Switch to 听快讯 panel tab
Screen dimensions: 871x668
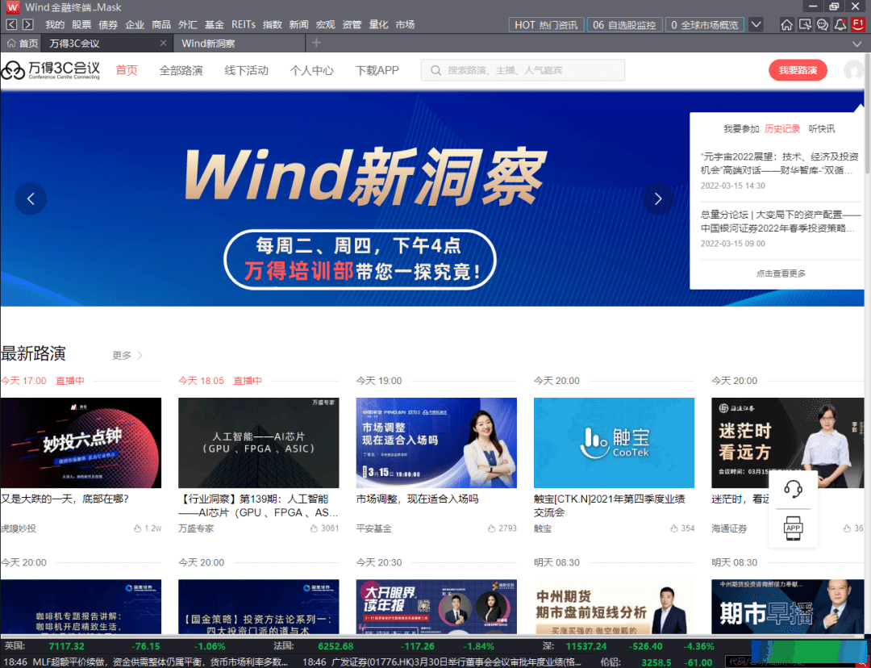(x=822, y=129)
